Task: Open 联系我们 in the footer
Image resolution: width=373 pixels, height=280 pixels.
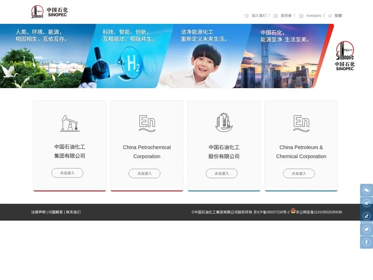Action: tap(73, 212)
